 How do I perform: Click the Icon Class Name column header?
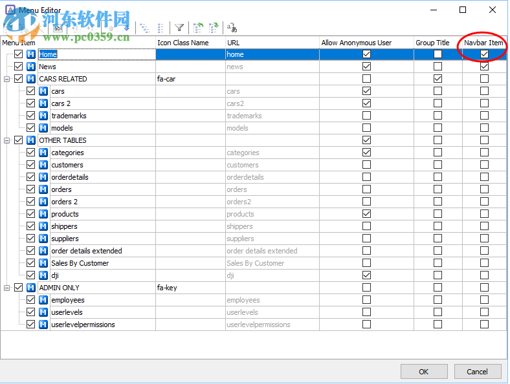tap(190, 43)
